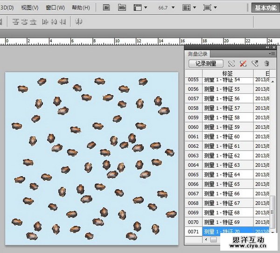Launch Adobe Bridge from the Br icon

pos(106,8)
